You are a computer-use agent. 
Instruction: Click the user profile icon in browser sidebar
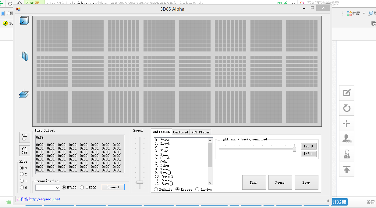click(347, 139)
